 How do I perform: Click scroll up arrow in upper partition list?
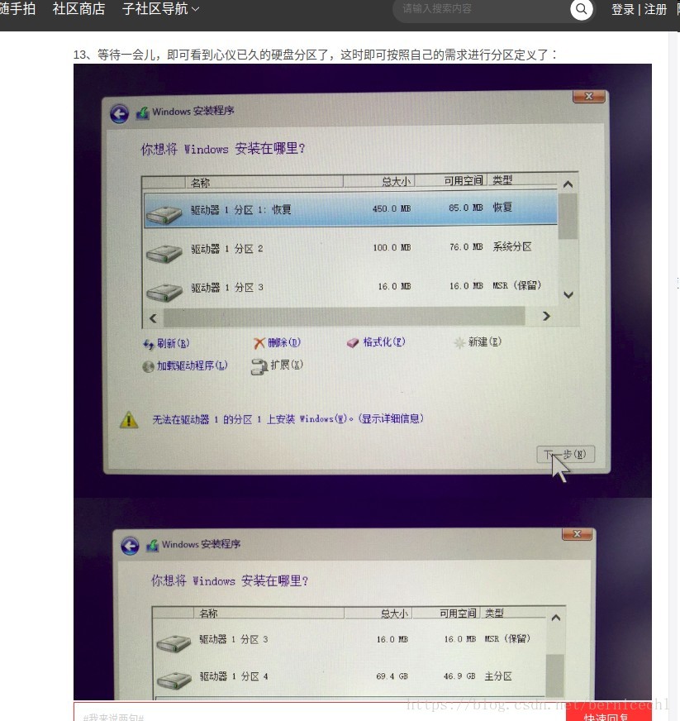[568, 184]
